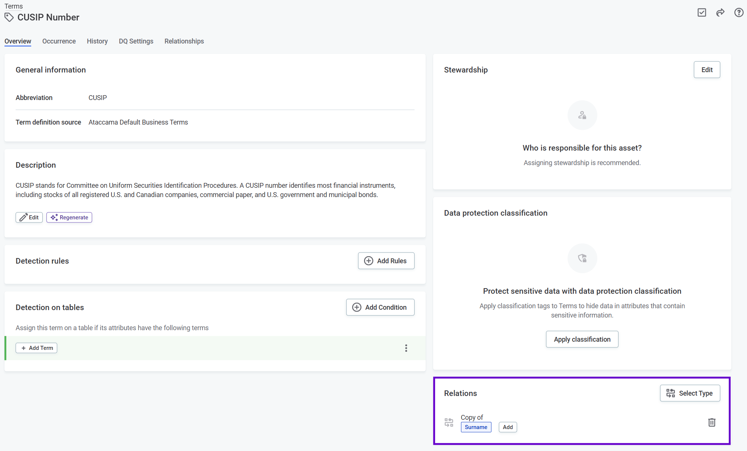Click the approval checkbox icon in top toolbar
The height and width of the screenshot is (451, 747).
coord(702,12)
